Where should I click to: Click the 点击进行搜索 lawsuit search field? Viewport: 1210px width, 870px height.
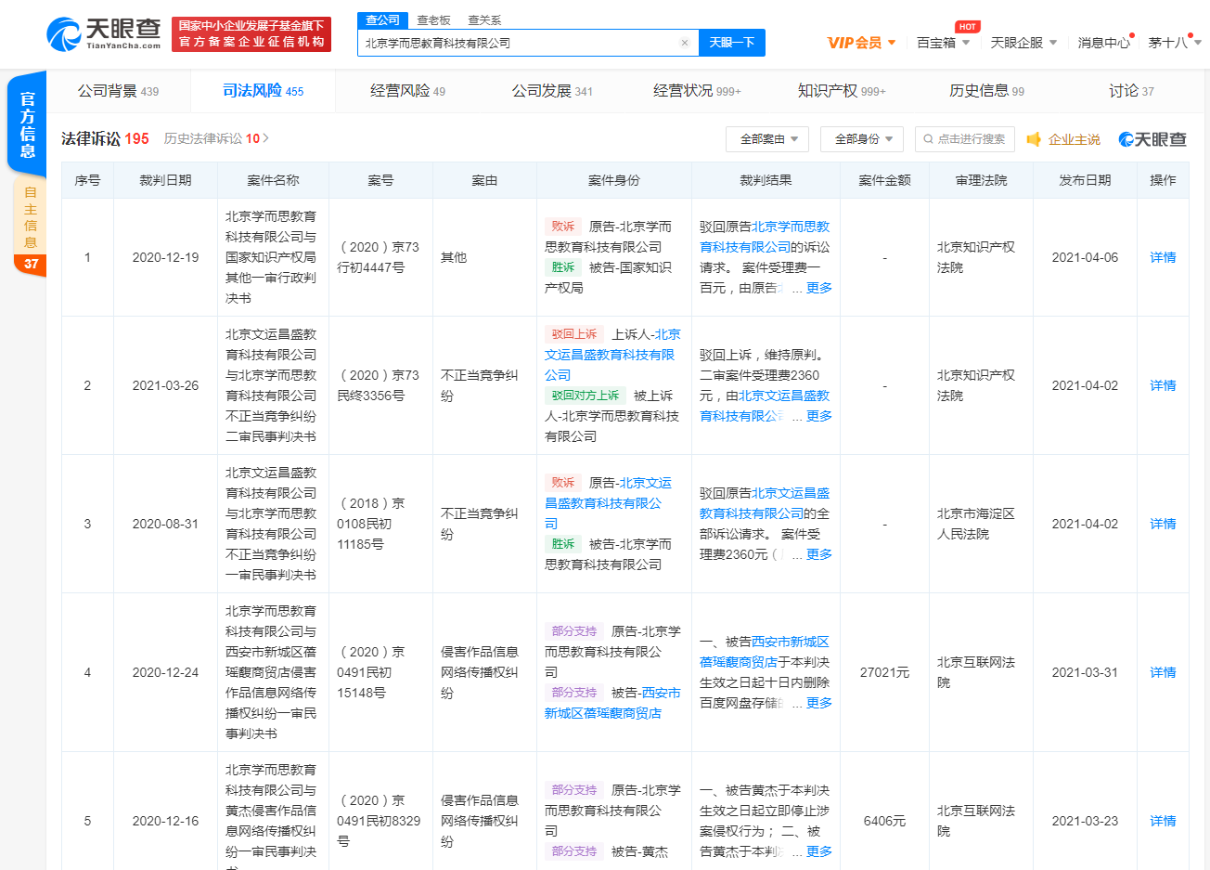[965, 139]
